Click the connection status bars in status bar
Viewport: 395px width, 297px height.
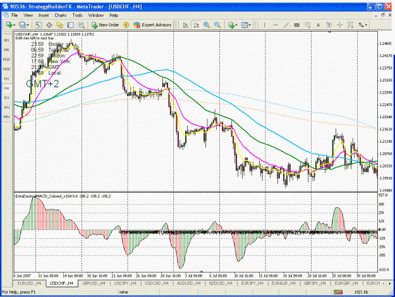pyautogui.click(x=338, y=292)
